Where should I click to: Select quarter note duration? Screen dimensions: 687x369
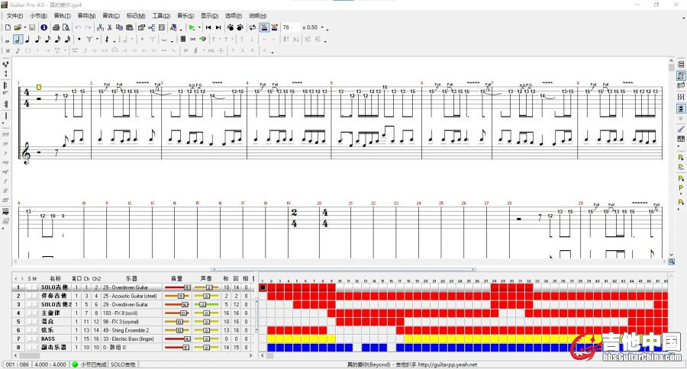27,40
